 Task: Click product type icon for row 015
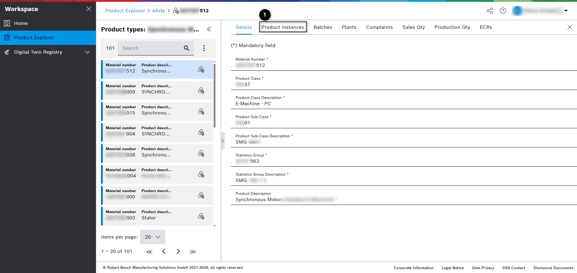(201, 111)
